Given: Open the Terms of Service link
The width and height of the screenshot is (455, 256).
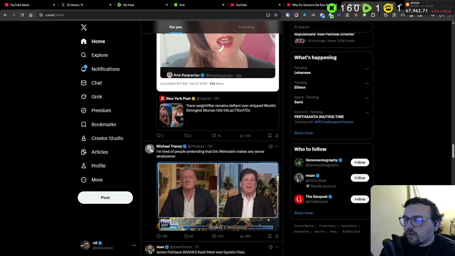Looking at the screenshot, I should (x=304, y=226).
